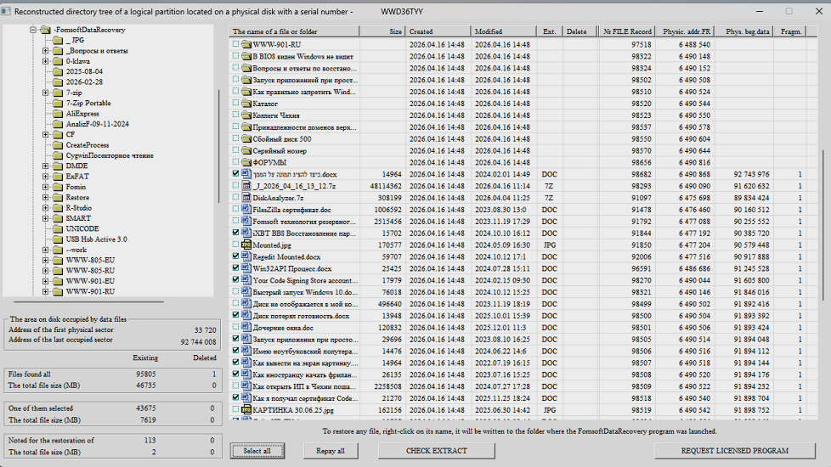Expand the 7-zip tree node
This screenshot has height=467, width=831.
pos(46,93)
